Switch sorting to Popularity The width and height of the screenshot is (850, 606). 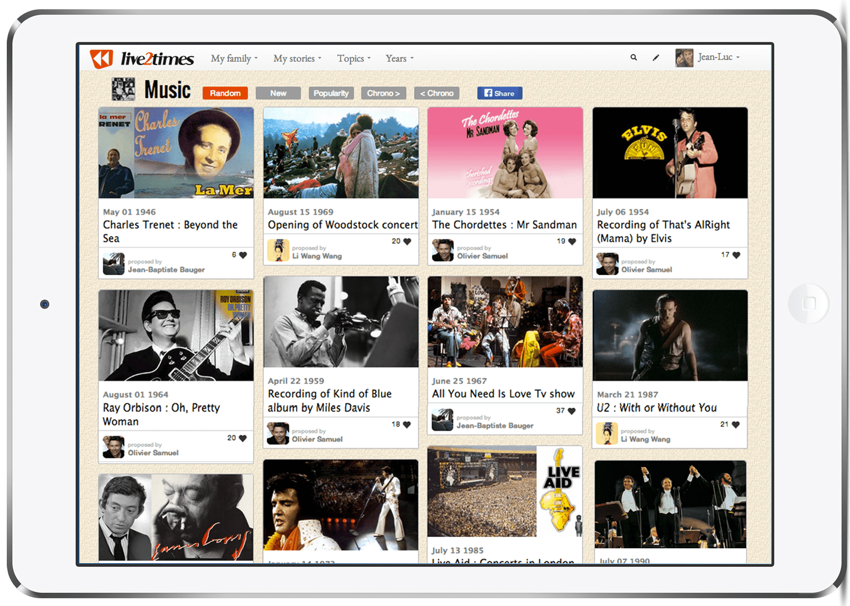(331, 93)
